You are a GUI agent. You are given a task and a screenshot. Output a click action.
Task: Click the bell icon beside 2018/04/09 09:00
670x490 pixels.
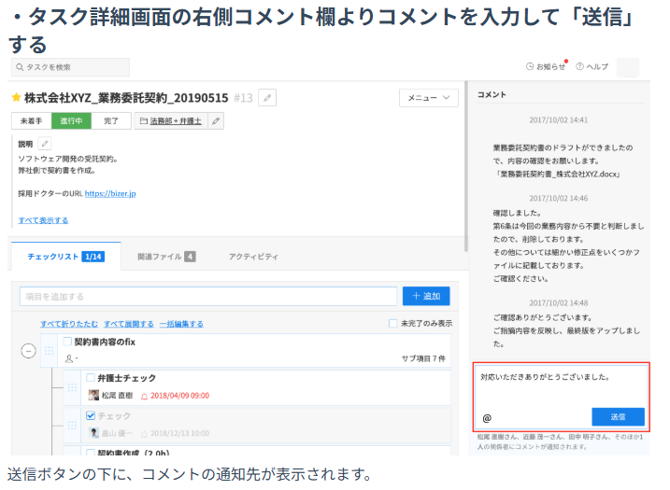click(x=145, y=396)
